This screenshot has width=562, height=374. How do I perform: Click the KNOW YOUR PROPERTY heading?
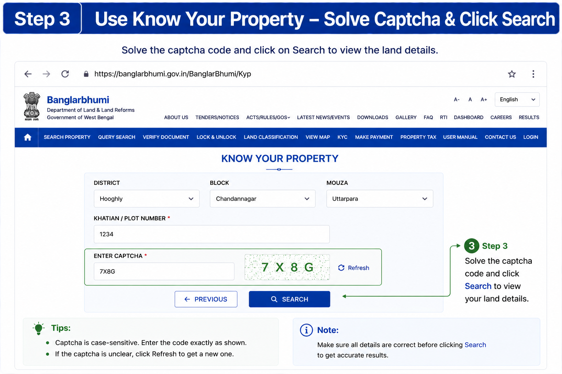point(280,159)
